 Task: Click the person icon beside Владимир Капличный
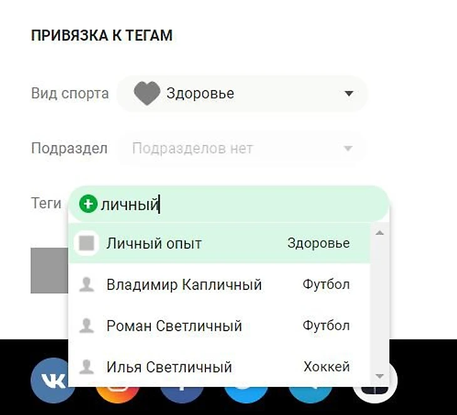pos(87,285)
